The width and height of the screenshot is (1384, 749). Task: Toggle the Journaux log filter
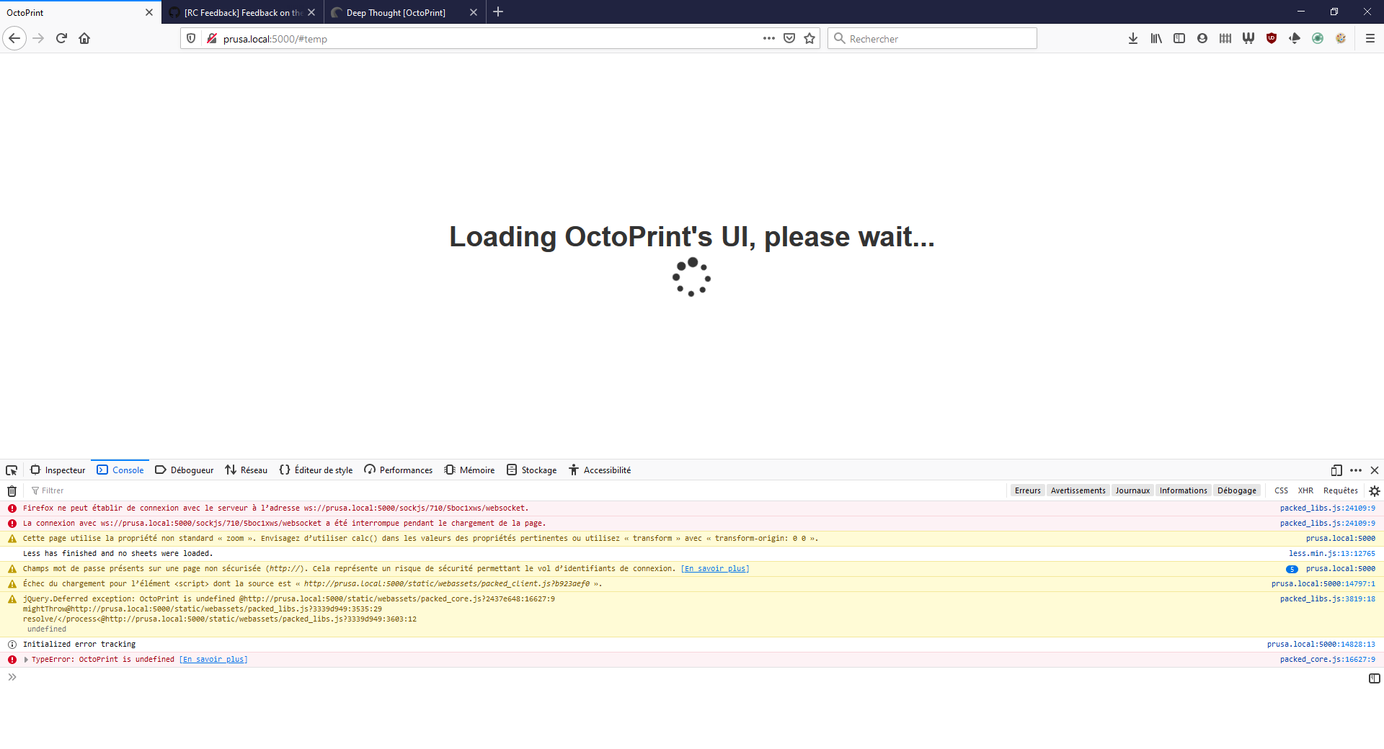coord(1133,490)
